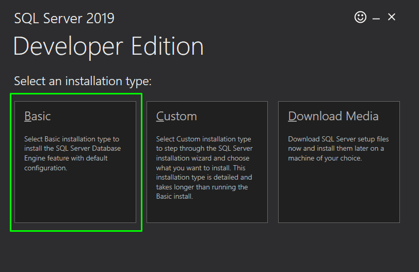The height and width of the screenshot is (272, 419).
Task: Click the "Download Media" heading text
Action: pos(333,117)
